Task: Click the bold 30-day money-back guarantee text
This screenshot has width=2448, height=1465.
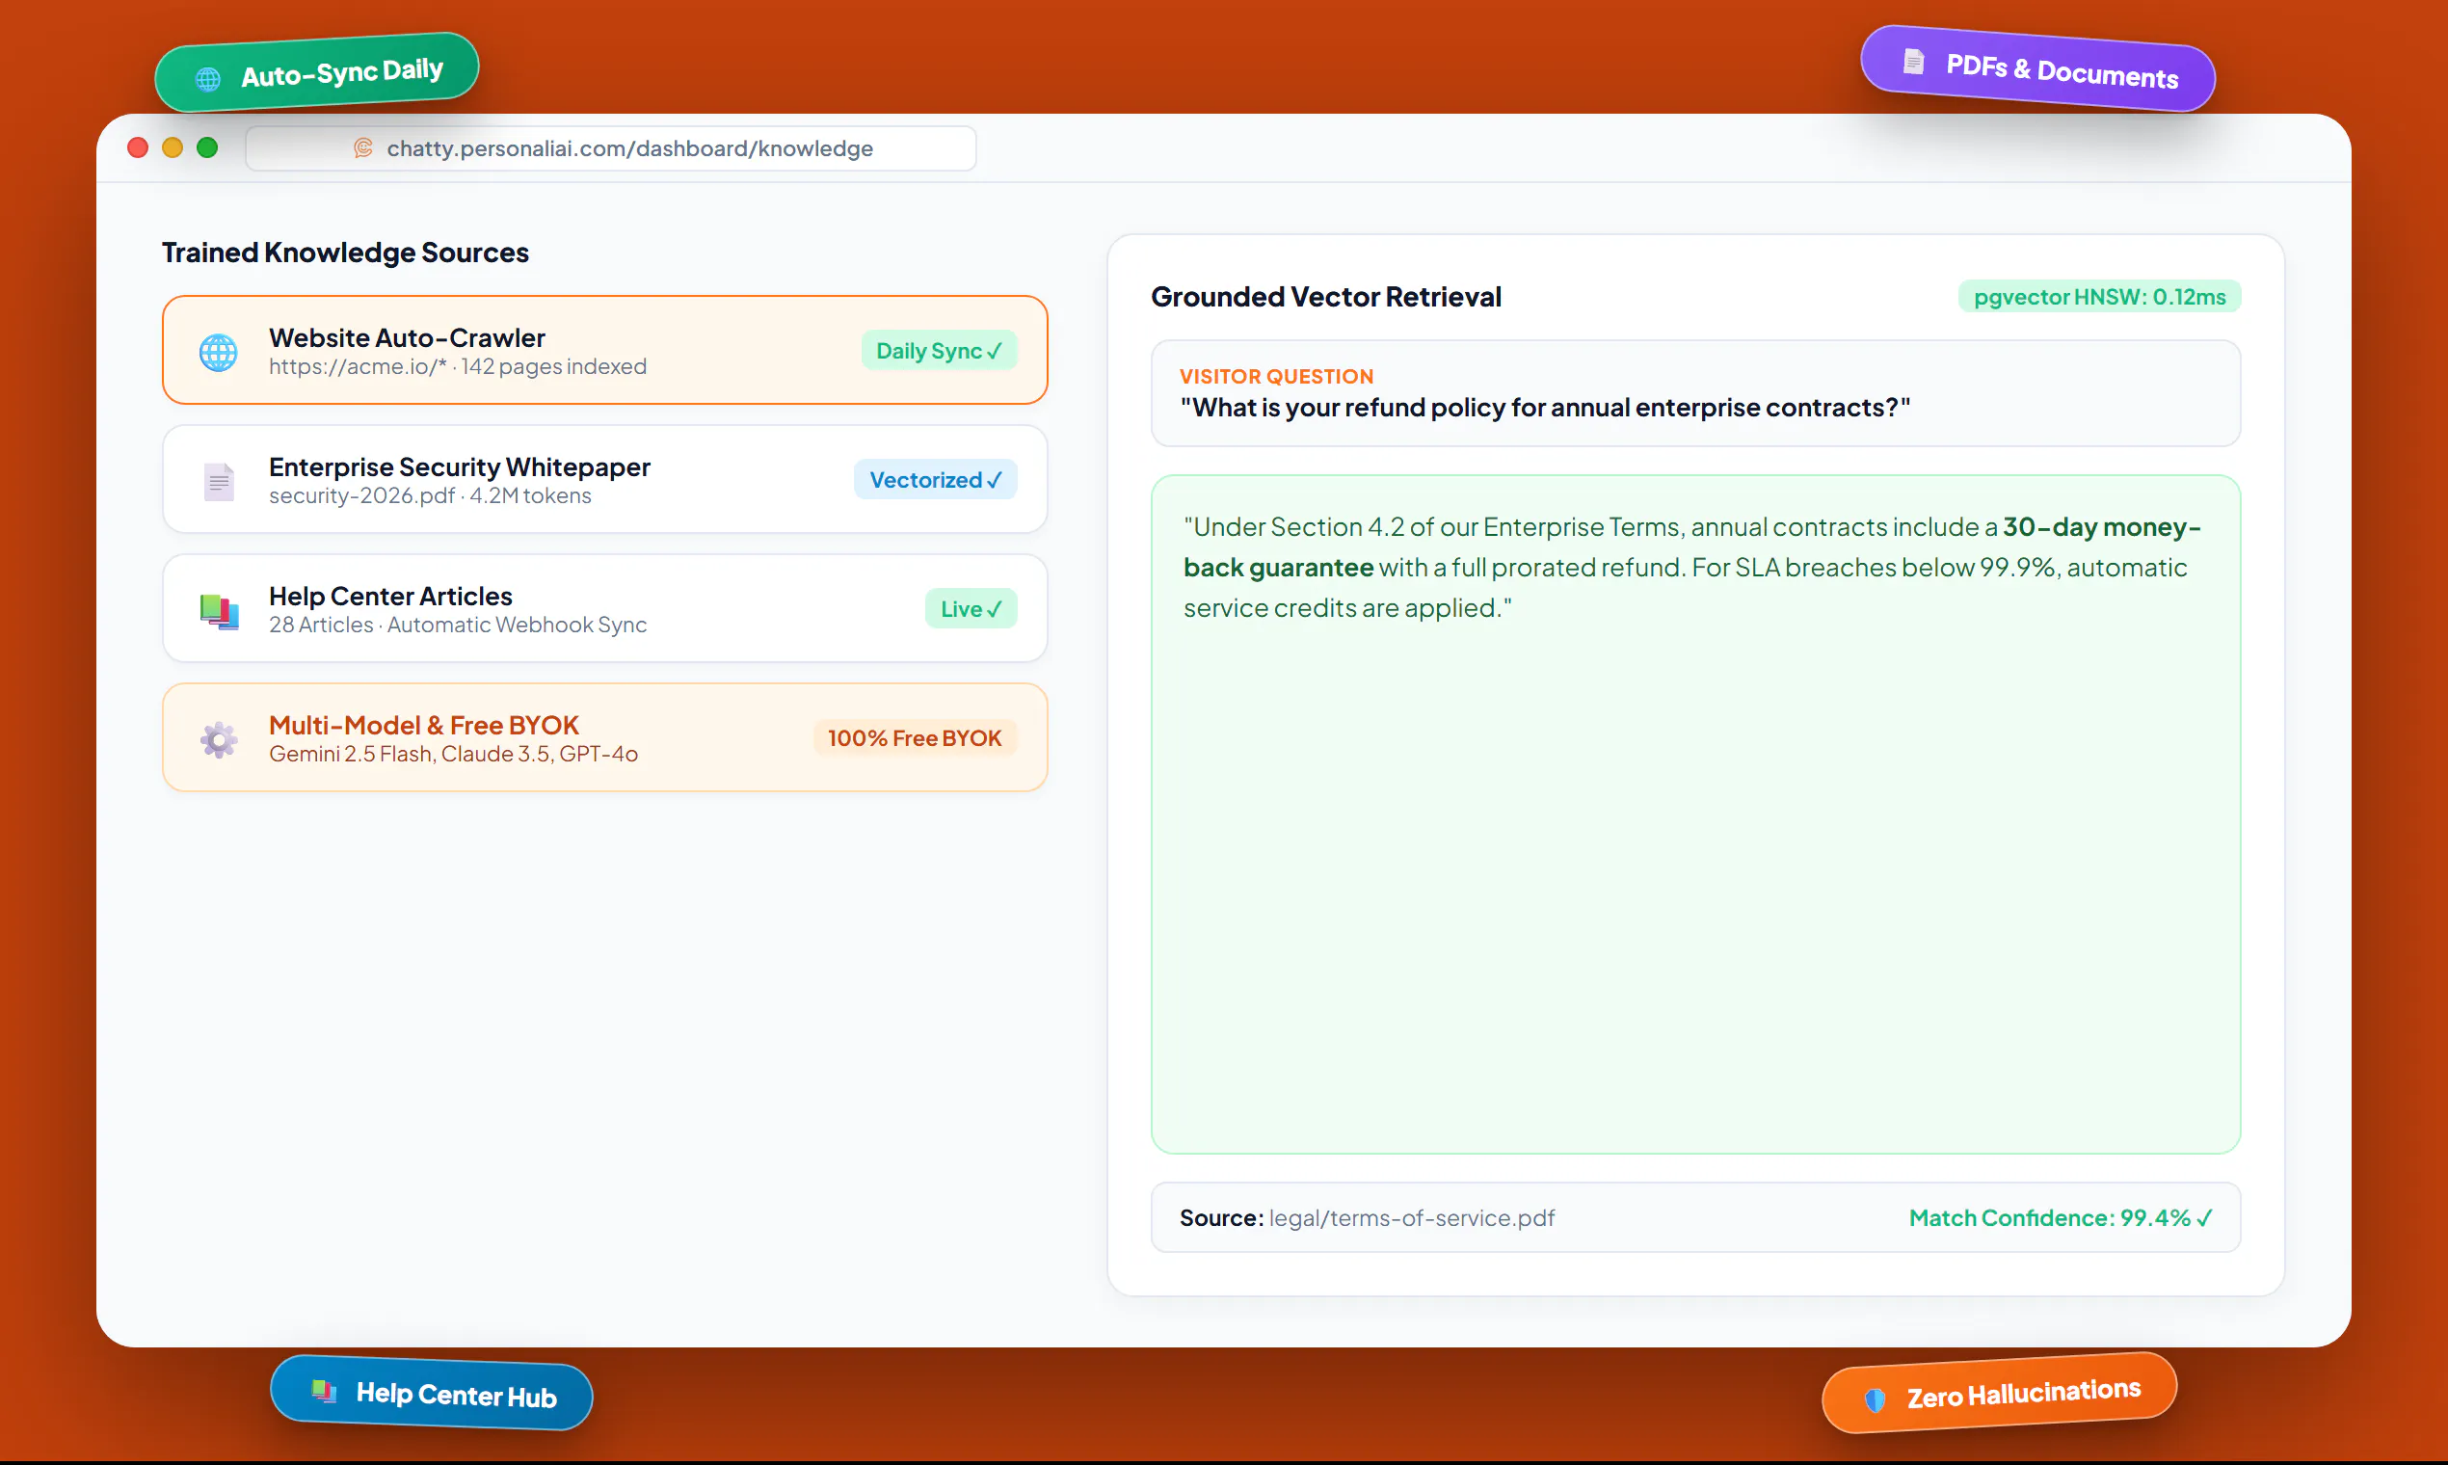Action: (x=1691, y=547)
